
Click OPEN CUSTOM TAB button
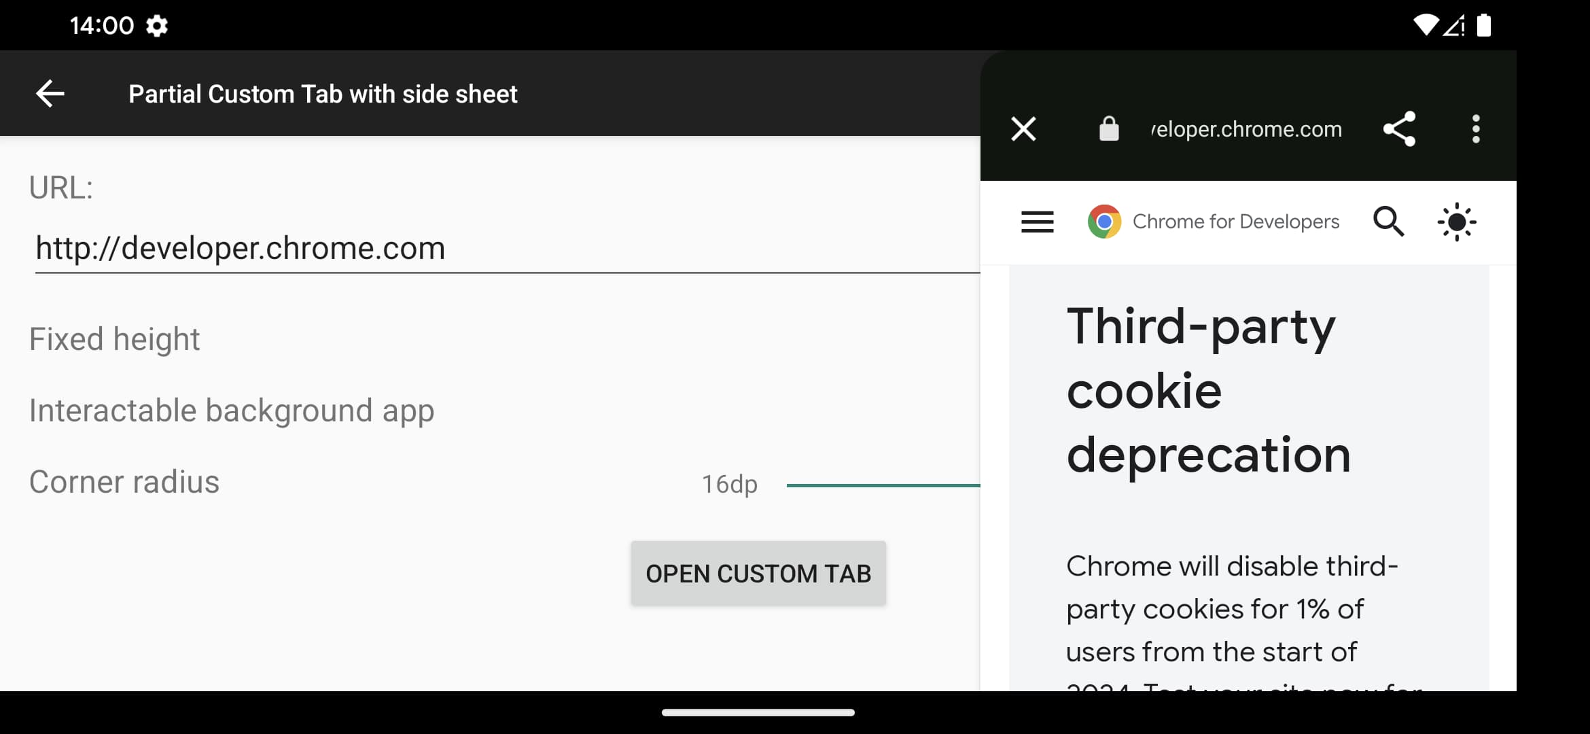(x=758, y=574)
